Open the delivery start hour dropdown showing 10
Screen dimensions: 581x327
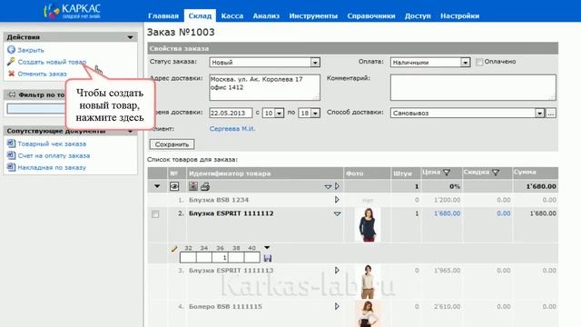click(x=280, y=113)
